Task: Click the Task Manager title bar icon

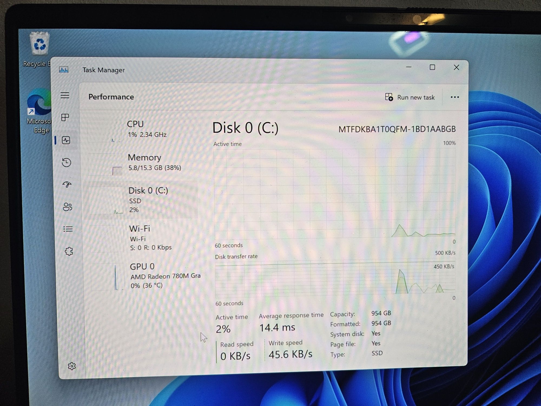Action: (64, 70)
